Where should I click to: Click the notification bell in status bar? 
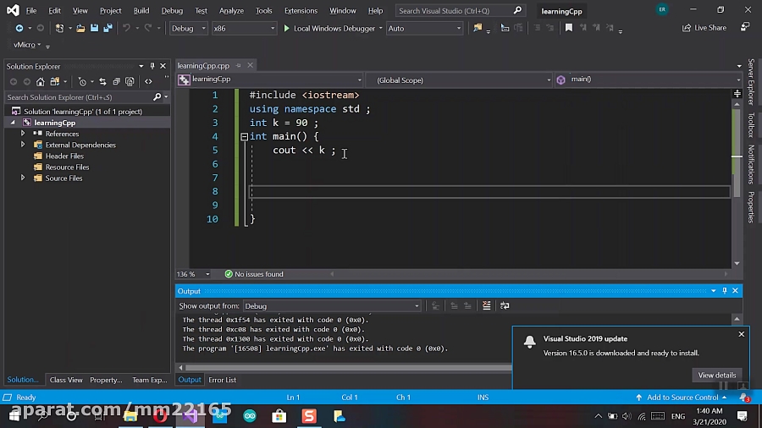point(744,398)
